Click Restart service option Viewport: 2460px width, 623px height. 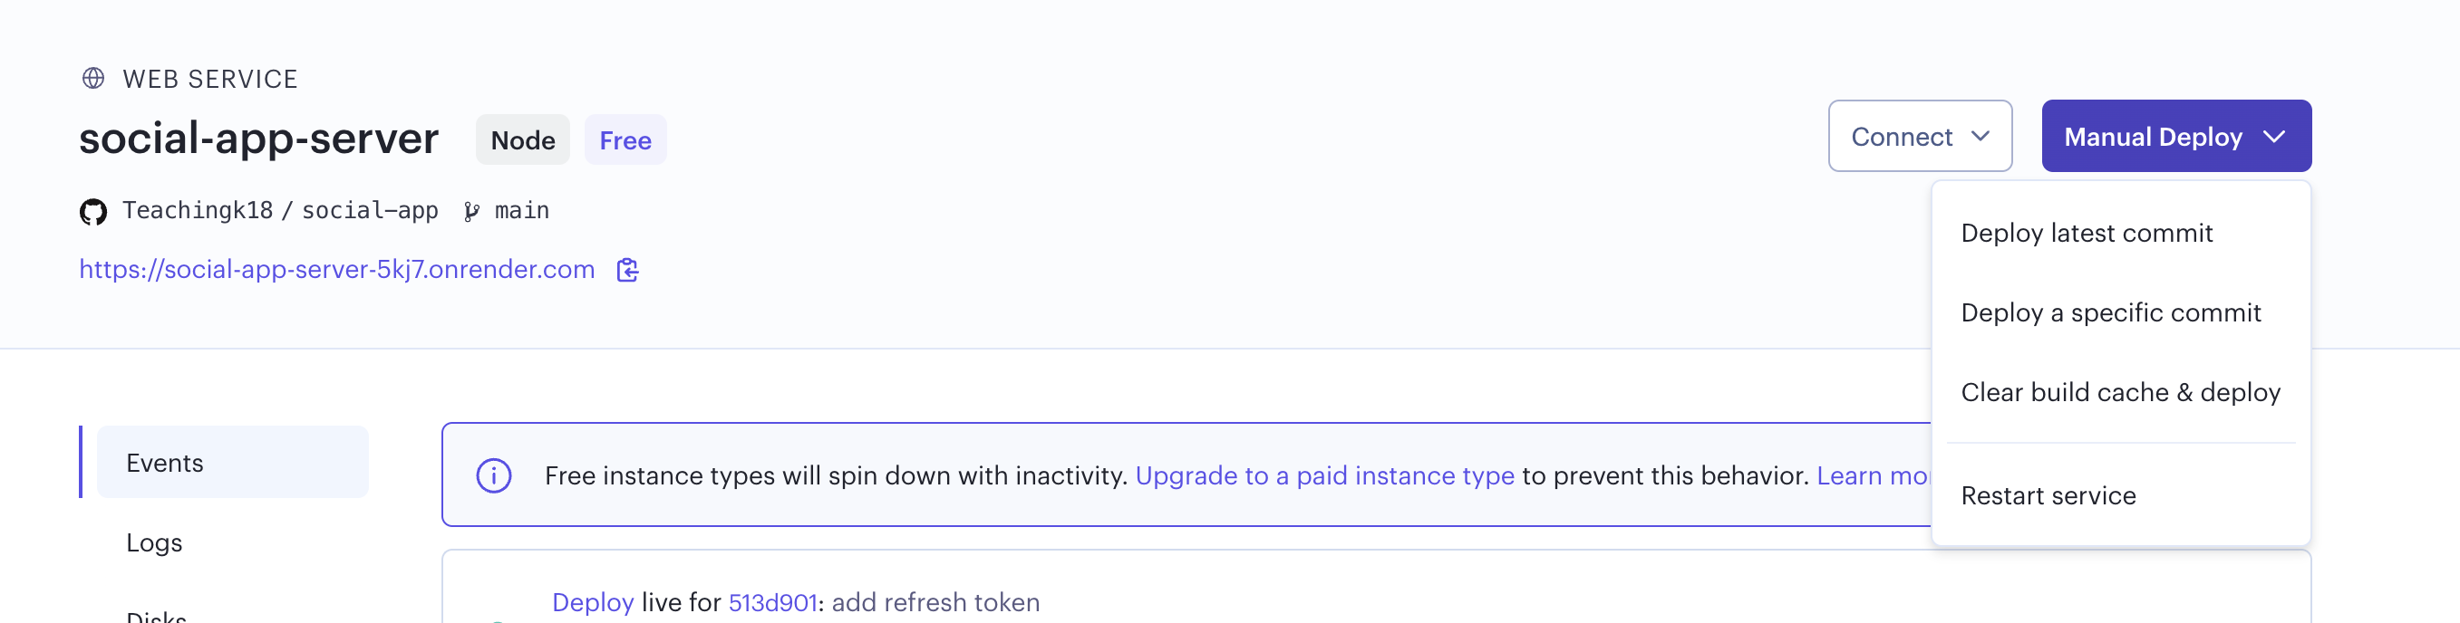(x=2048, y=495)
